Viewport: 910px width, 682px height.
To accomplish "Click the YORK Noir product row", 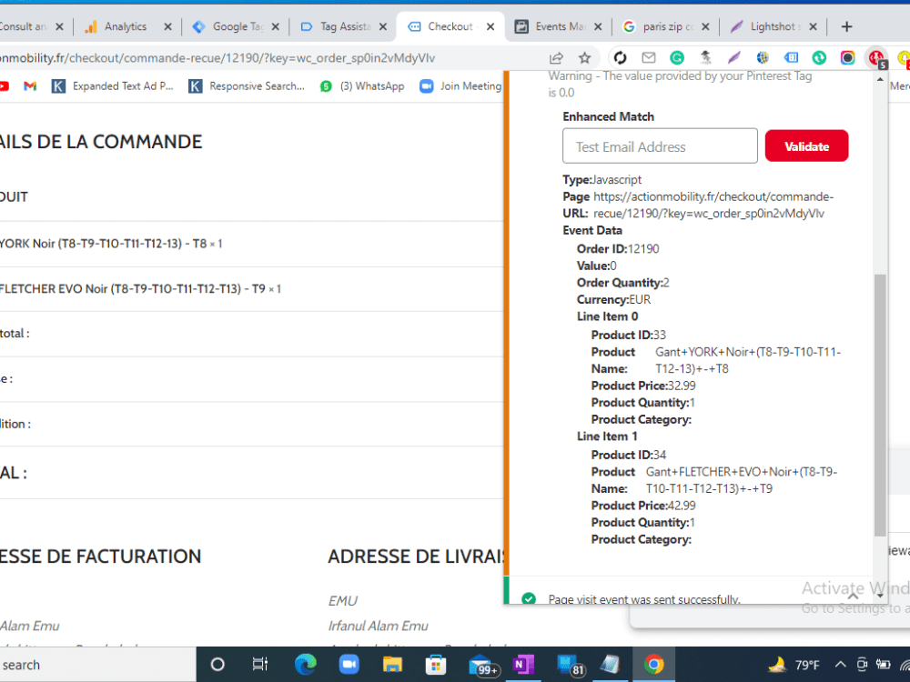I will (x=251, y=244).
